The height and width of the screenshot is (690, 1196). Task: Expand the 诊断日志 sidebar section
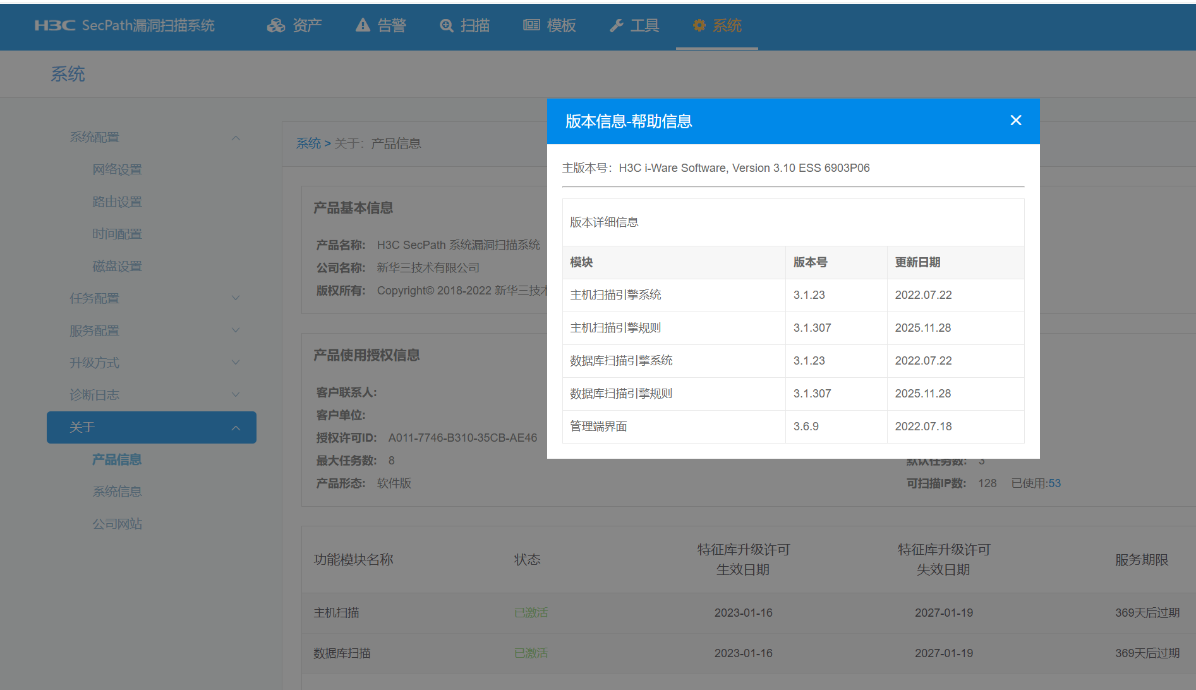pyautogui.click(x=236, y=395)
